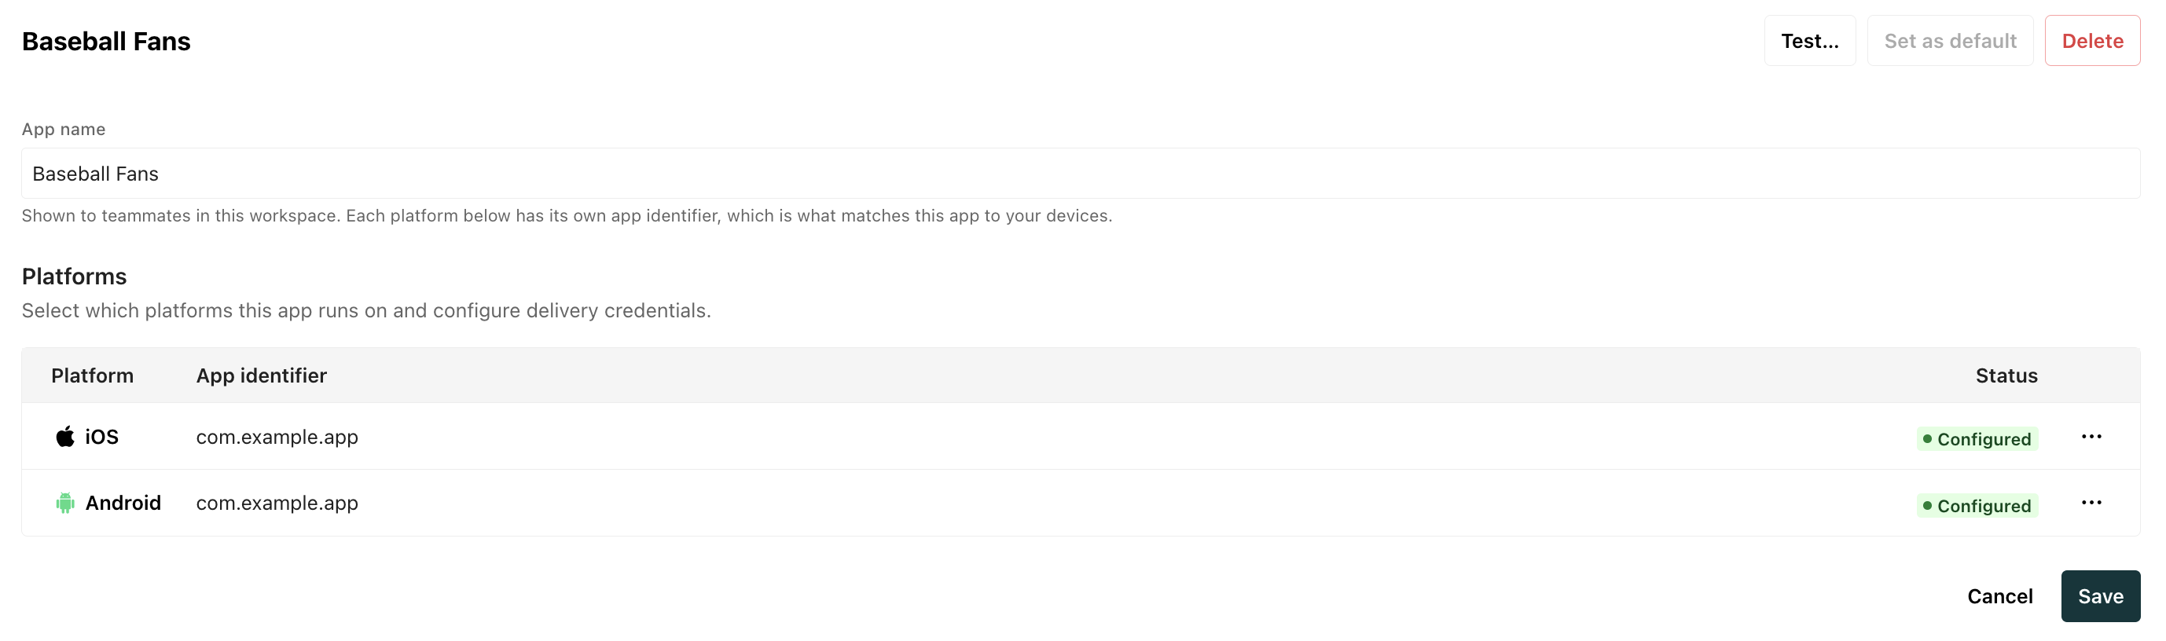This screenshot has width=2166, height=641.
Task: Focus the App name input field
Action: pos(1081,173)
